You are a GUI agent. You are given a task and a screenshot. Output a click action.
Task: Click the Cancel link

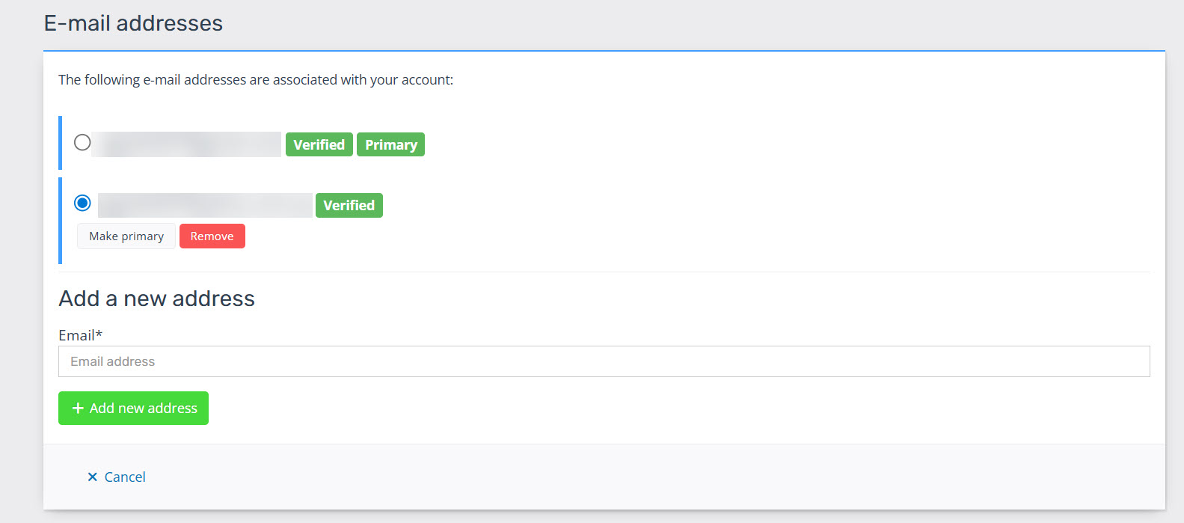[x=125, y=477]
